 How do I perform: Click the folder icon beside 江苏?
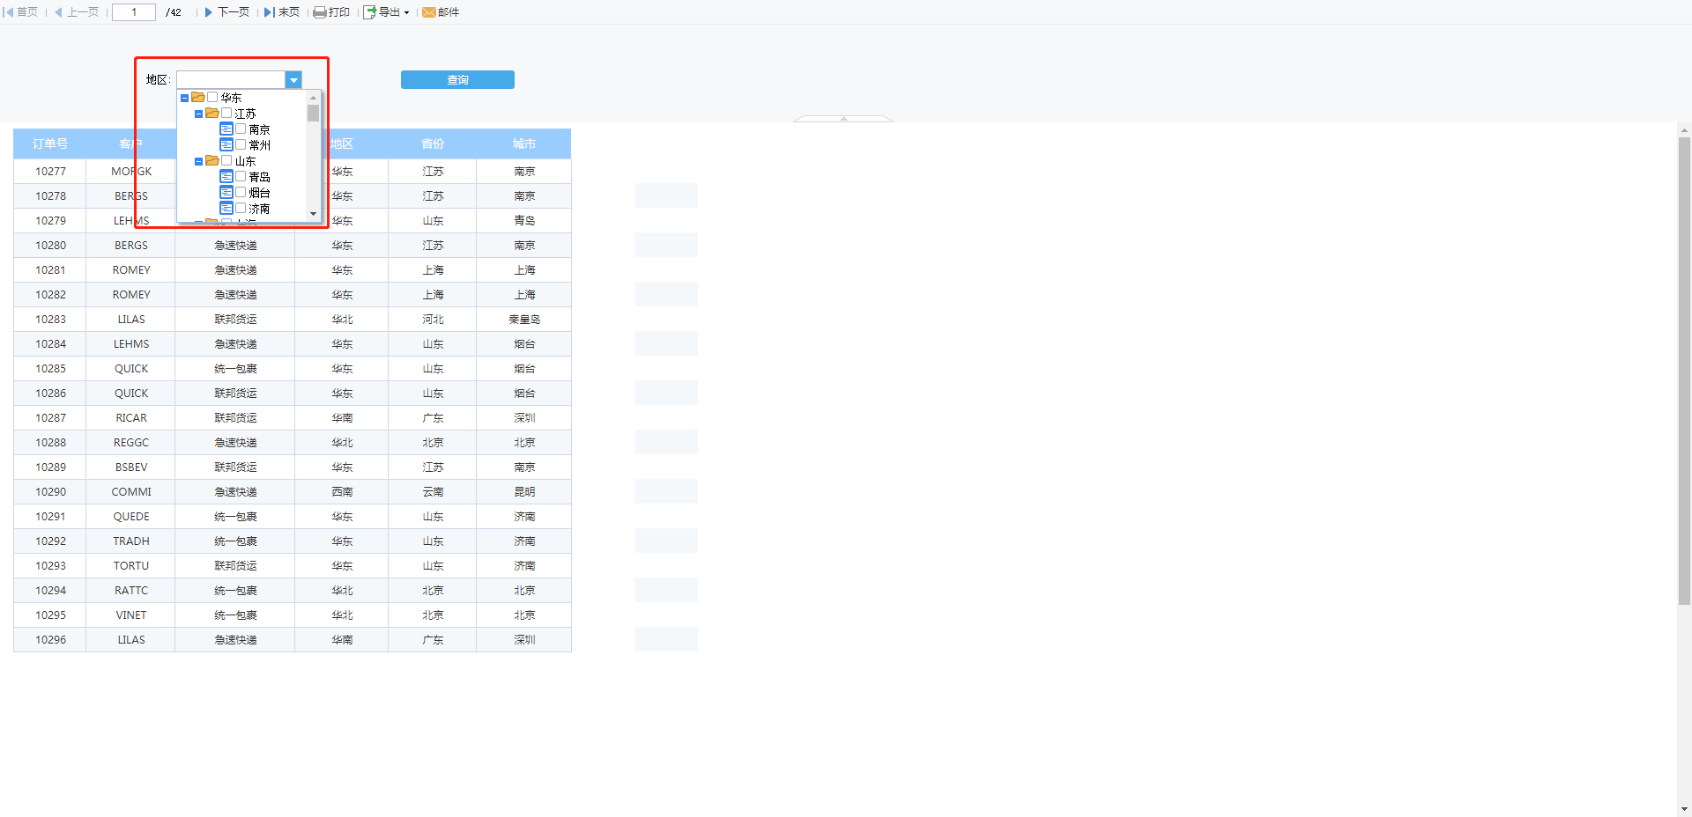pyautogui.click(x=212, y=114)
